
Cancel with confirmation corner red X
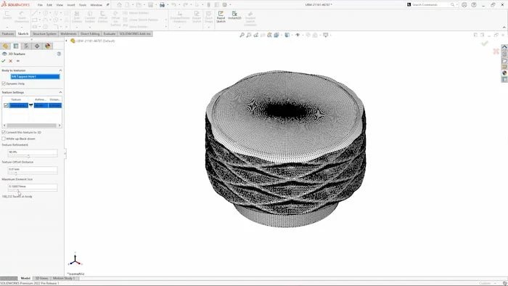[496, 52]
